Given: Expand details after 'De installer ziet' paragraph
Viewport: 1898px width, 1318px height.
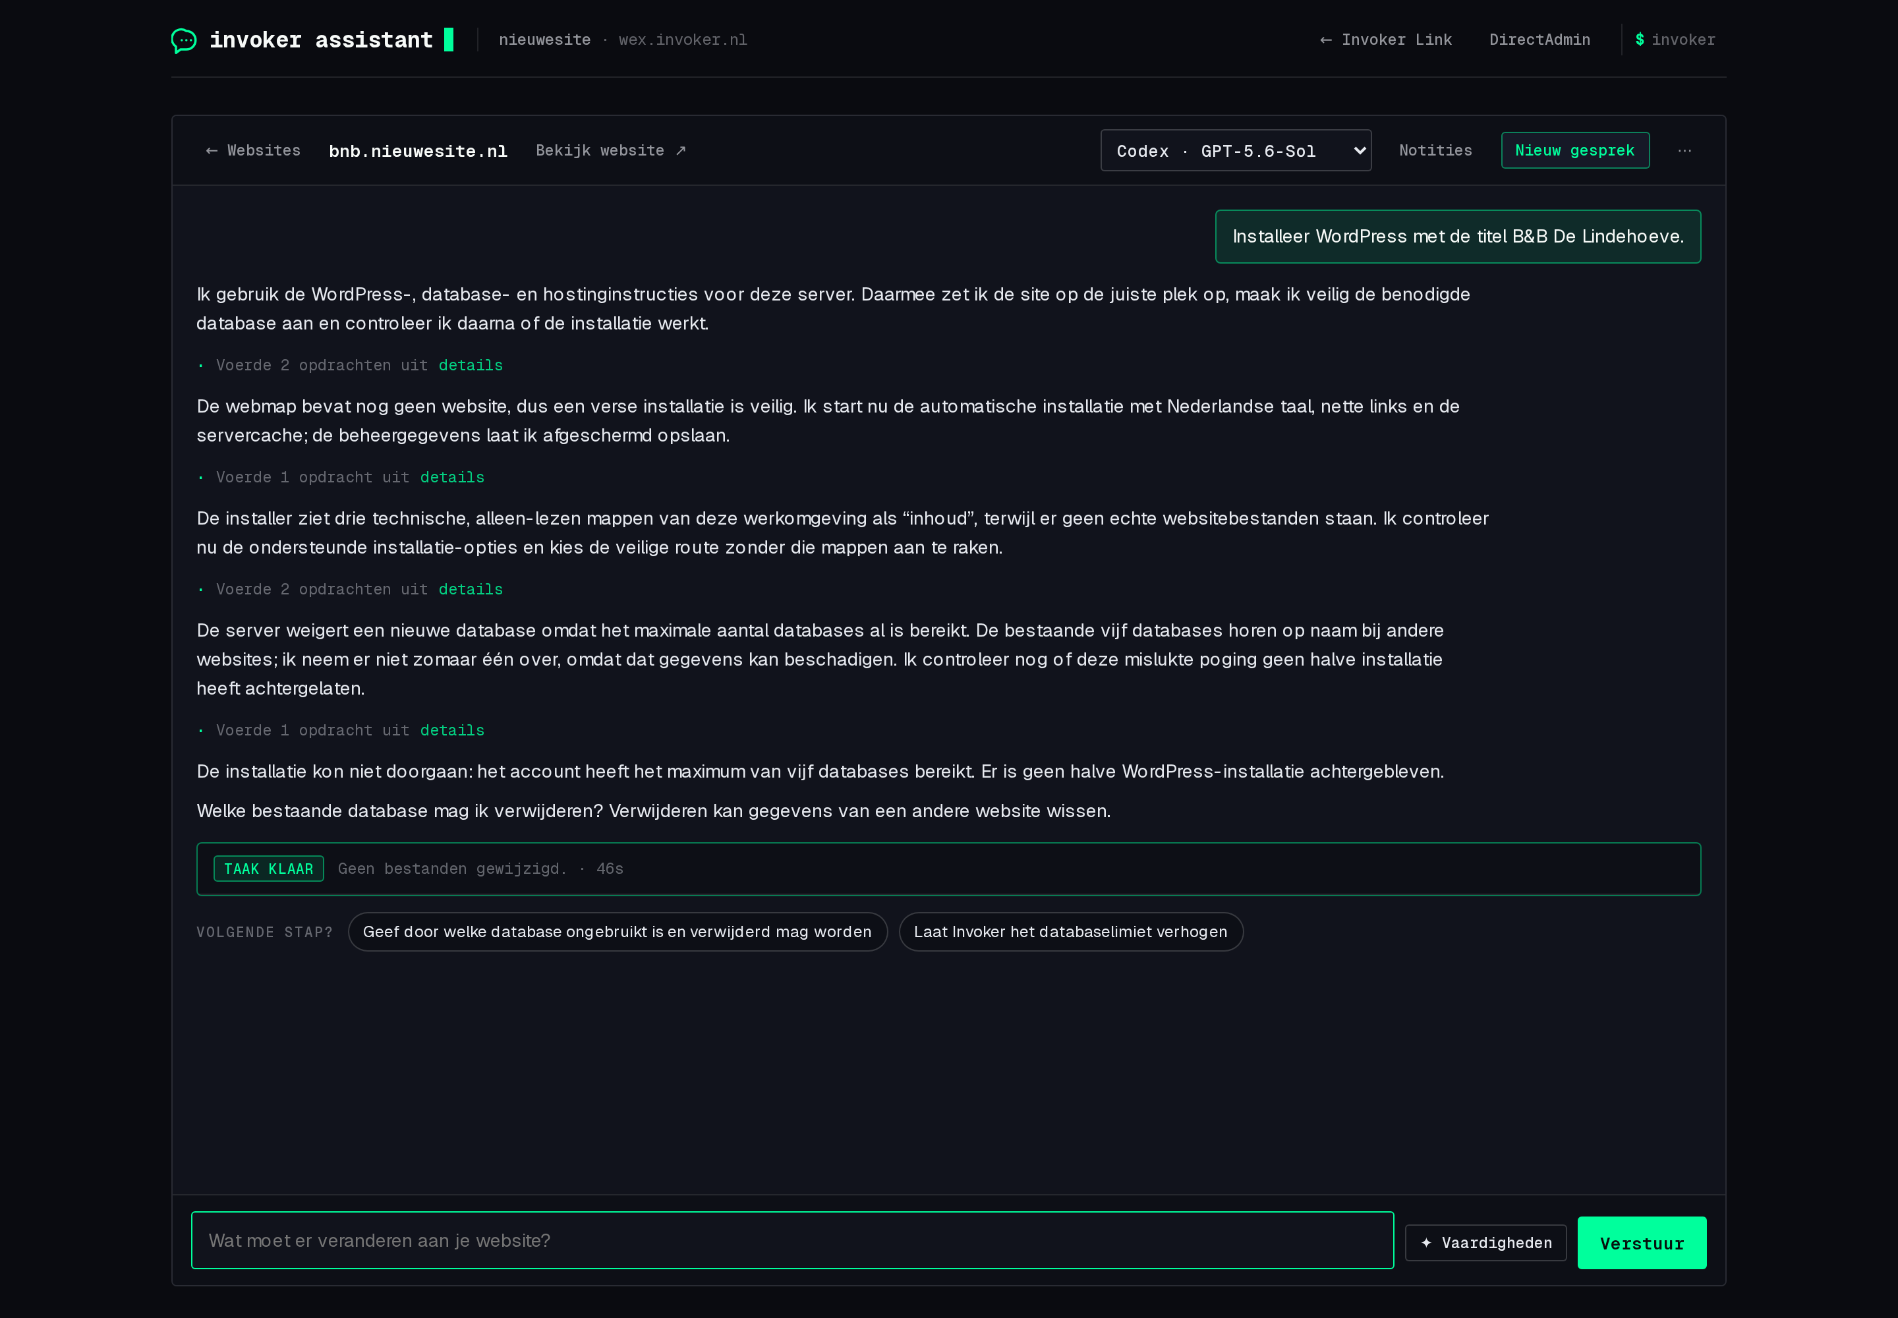Looking at the screenshot, I should coord(470,590).
